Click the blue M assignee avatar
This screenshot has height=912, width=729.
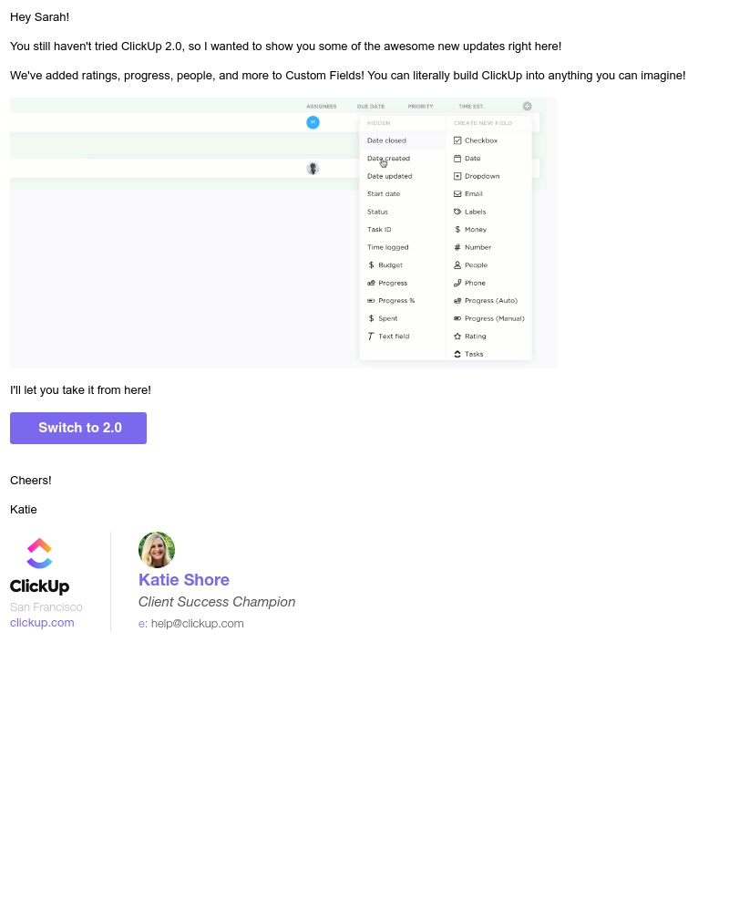click(x=313, y=123)
